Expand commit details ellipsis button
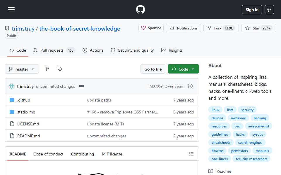281x175 pixels. tap(81, 86)
